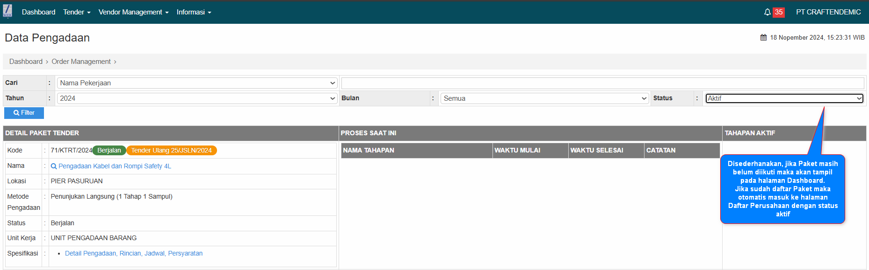Screen dimensions: 869x270
Task: Expand the Informasi menu
Action: [194, 12]
